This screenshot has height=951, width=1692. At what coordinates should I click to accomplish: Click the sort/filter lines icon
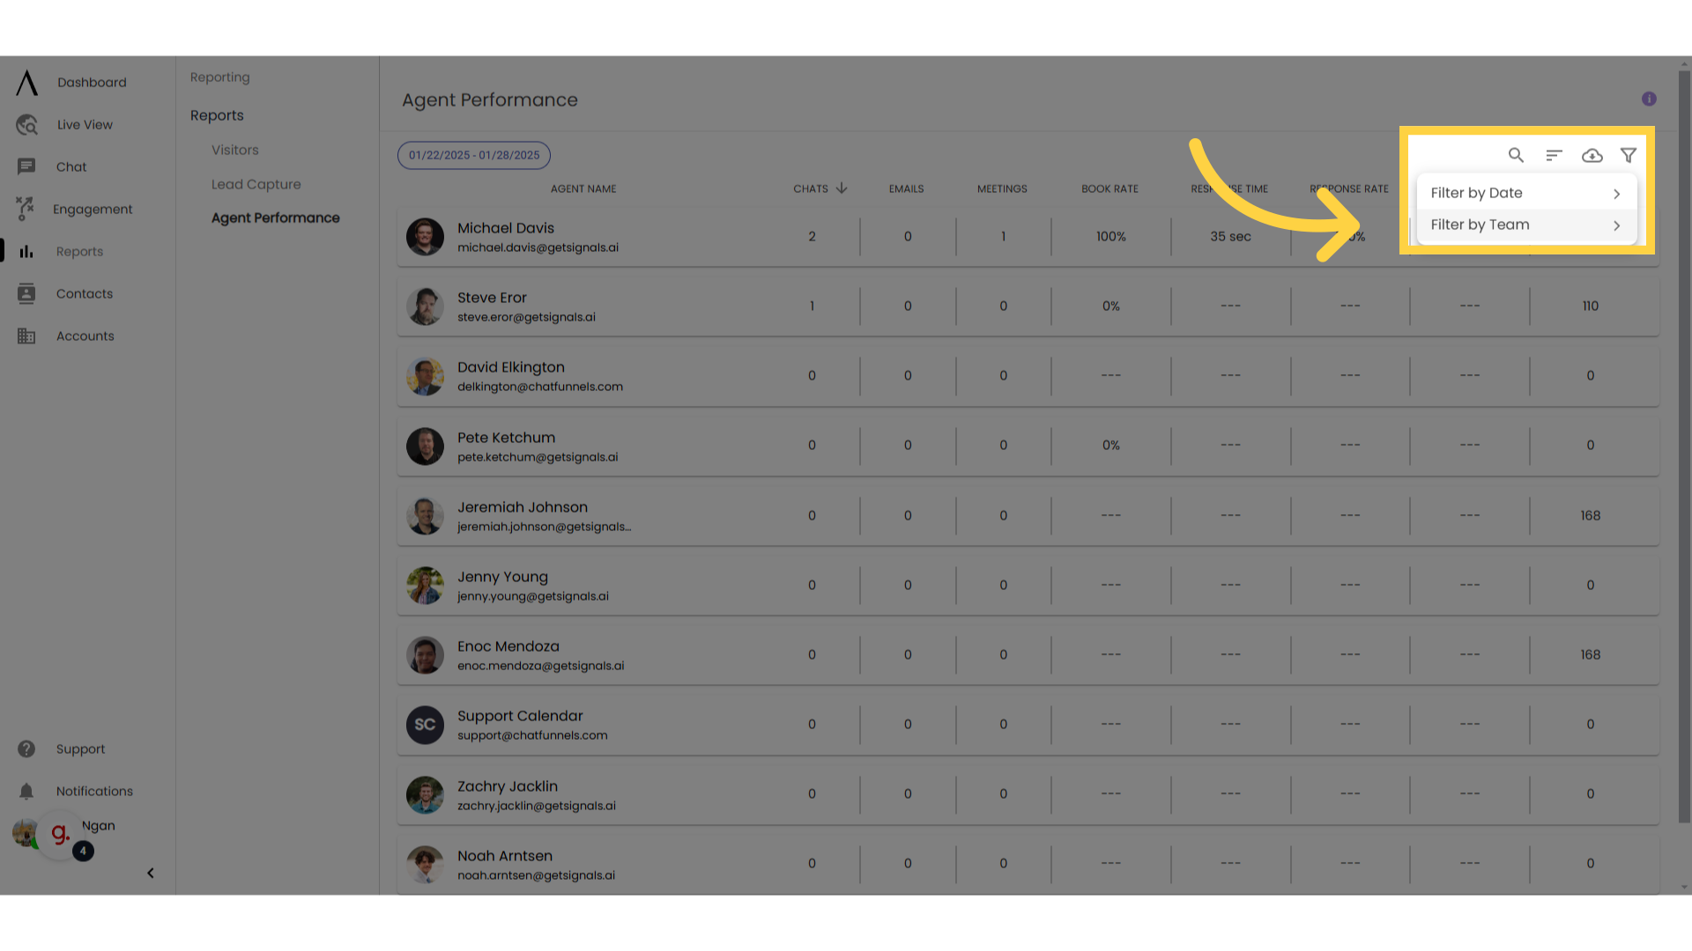pos(1554,154)
